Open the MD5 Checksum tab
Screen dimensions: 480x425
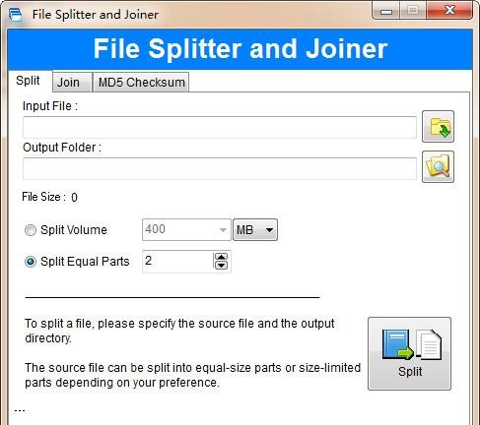141,82
